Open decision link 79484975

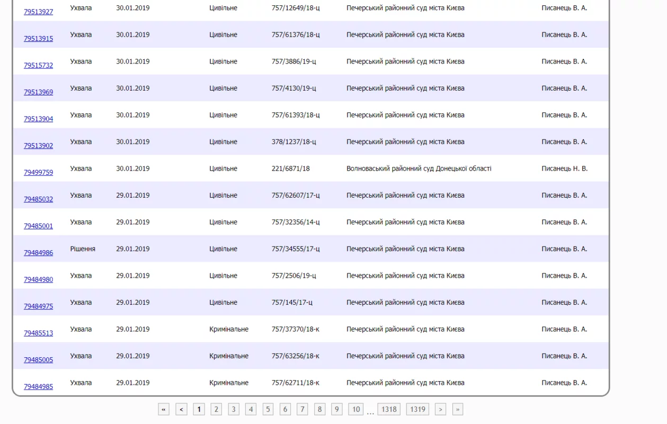[x=38, y=306]
